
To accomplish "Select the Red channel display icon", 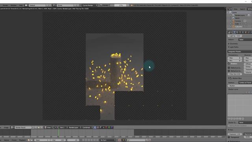I will coord(106,127).
